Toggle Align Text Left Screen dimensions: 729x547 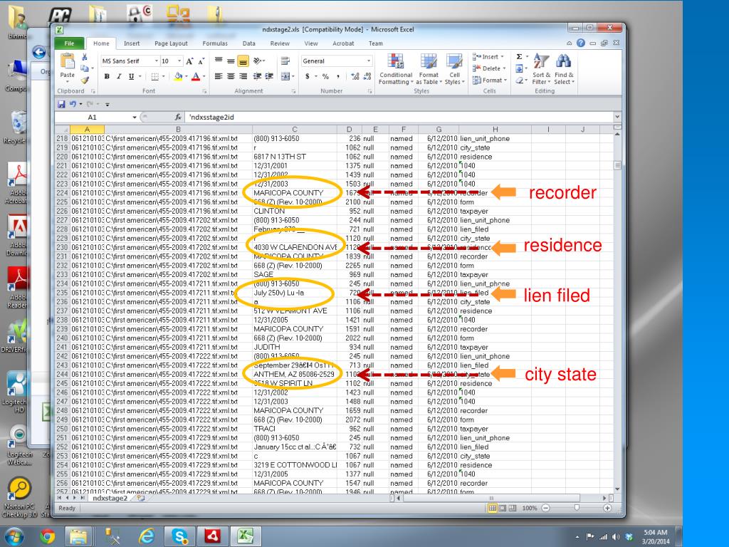tap(219, 76)
